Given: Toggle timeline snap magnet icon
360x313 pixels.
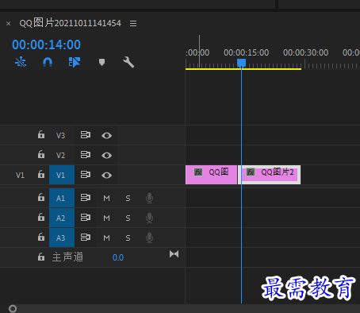Looking at the screenshot, I should 48,62.
